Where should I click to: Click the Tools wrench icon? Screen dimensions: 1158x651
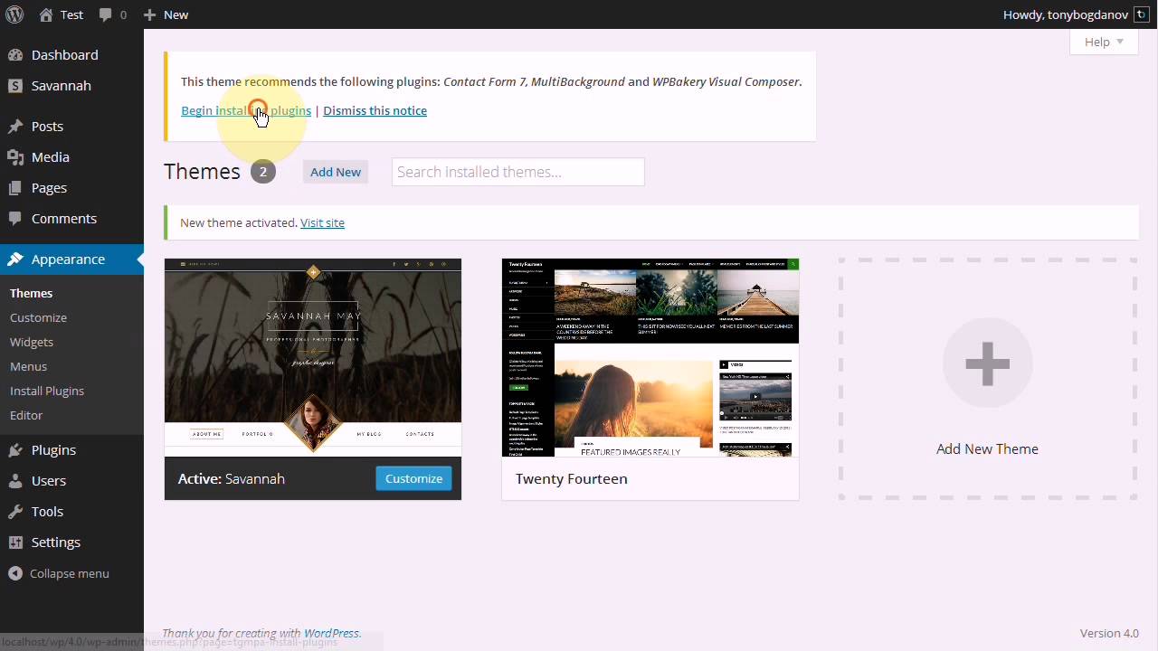pyautogui.click(x=15, y=512)
